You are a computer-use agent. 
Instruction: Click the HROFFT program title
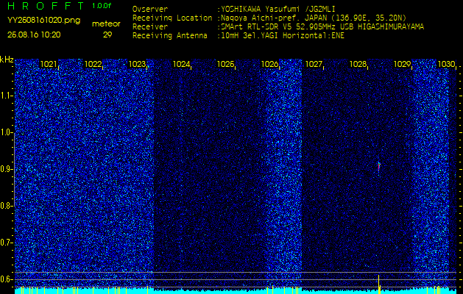46,6
